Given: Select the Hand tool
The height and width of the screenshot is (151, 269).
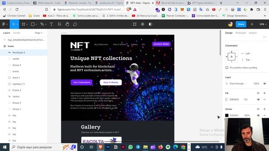Looking at the screenshot, I should click(x=67, y=24).
